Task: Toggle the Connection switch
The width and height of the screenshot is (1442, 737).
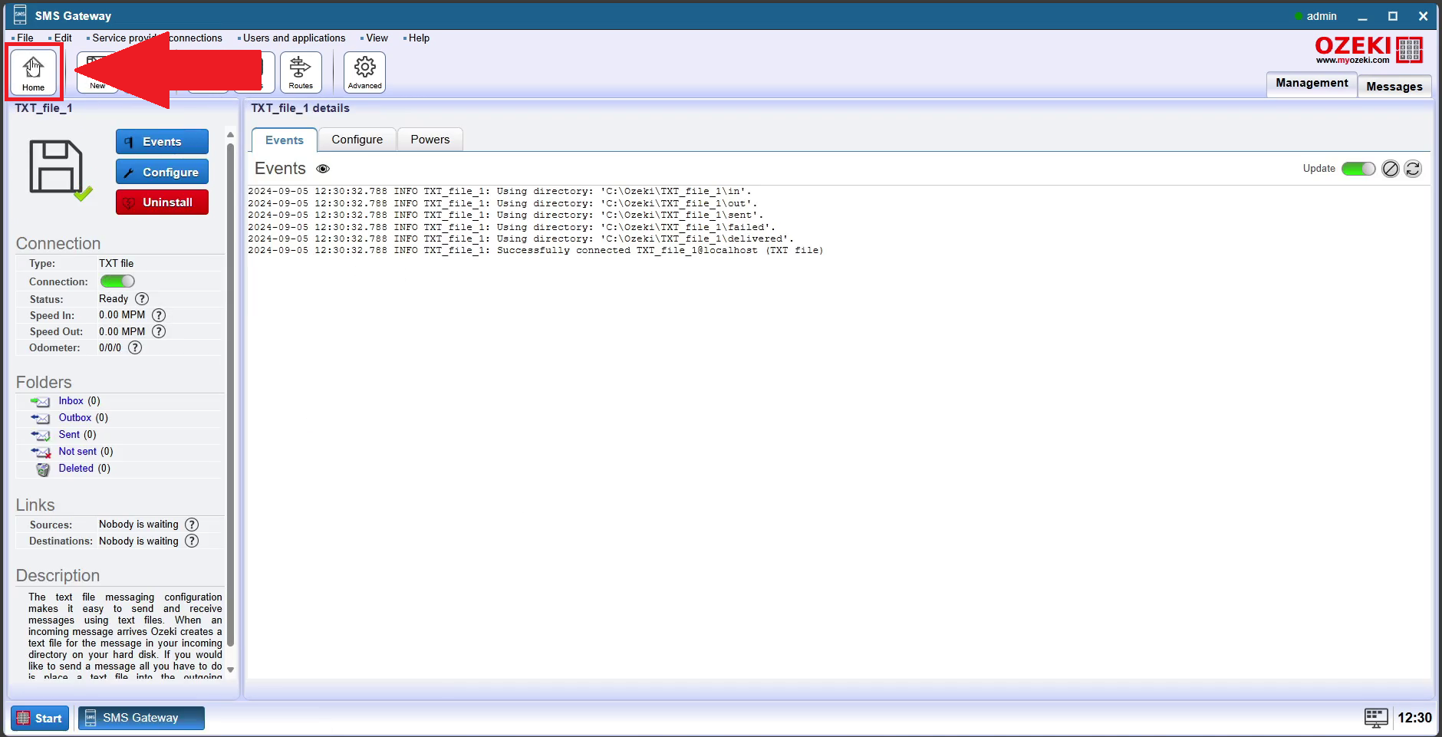Action: point(117,281)
